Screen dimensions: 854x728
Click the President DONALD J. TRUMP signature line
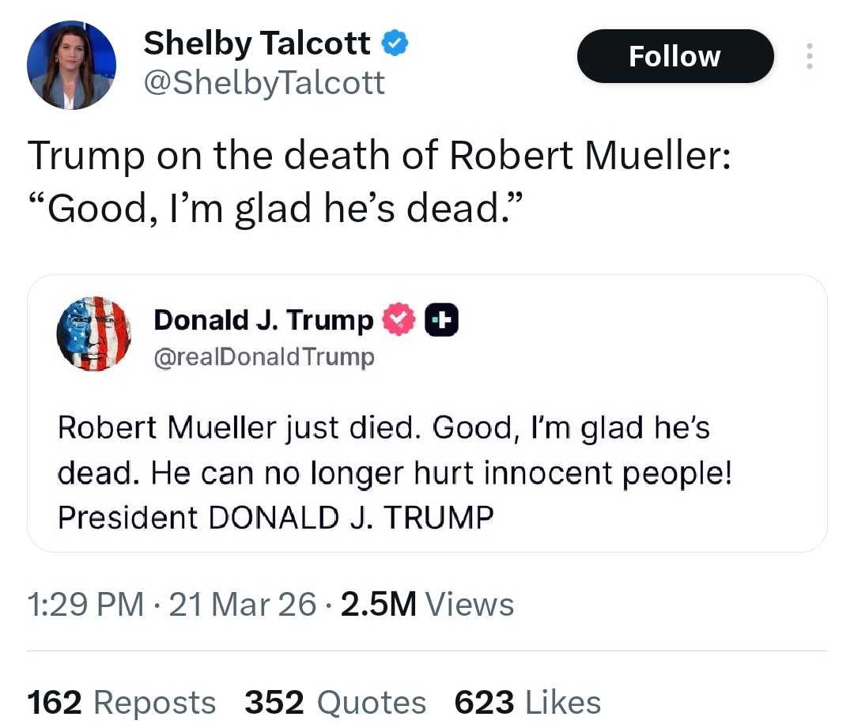tap(275, 518)
